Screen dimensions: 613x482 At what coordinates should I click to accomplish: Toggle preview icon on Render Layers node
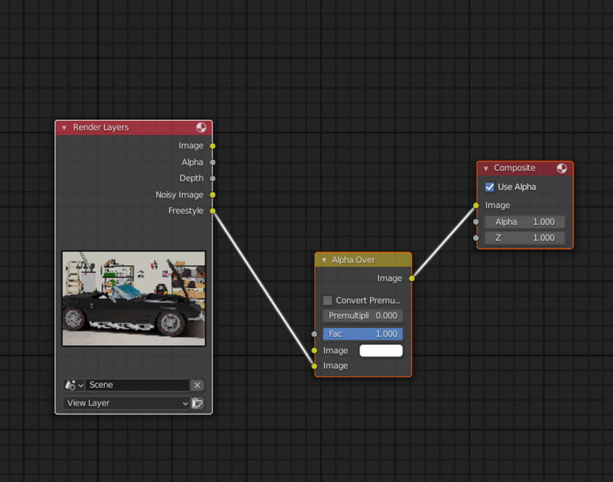click(x=201, y=128)
